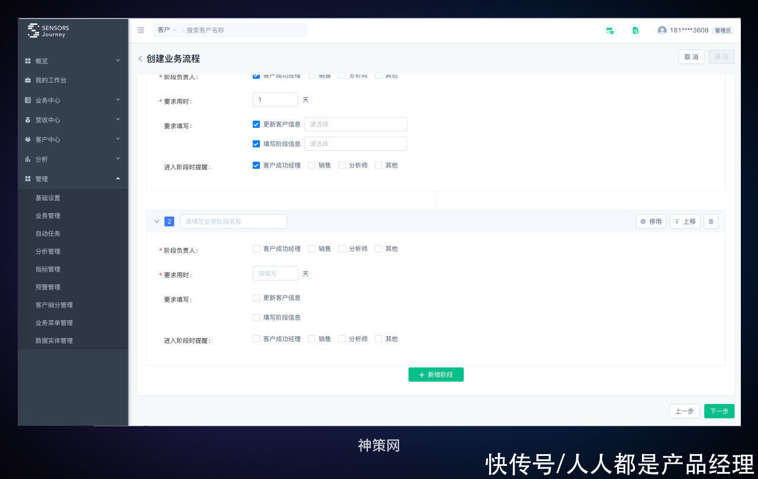Expand the 分析 menu chevron
The width and height of the screenshot is (758, 479).
(x=118, y=158)
